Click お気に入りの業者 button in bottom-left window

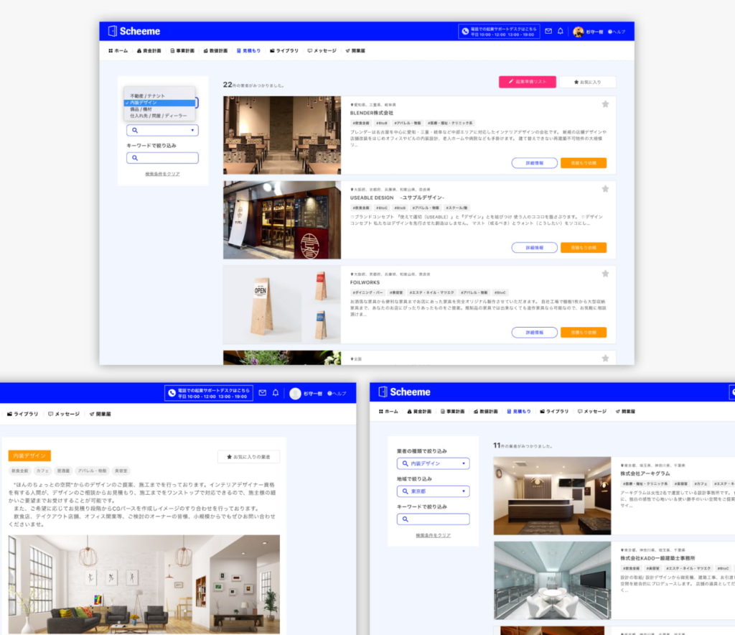[x=248, y=457]
